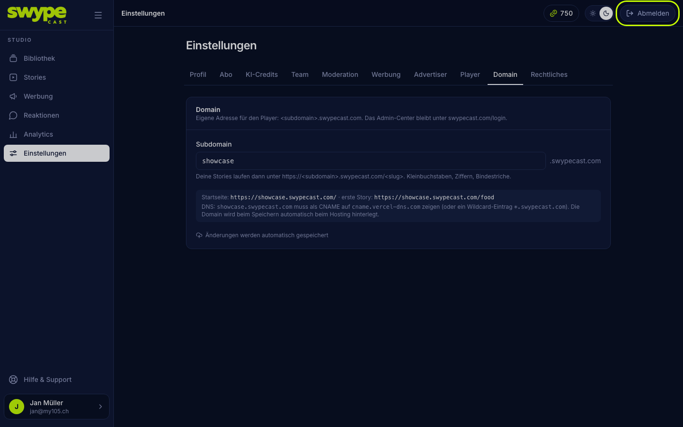Click the Analytics bar chart icon

pos(13,134)
